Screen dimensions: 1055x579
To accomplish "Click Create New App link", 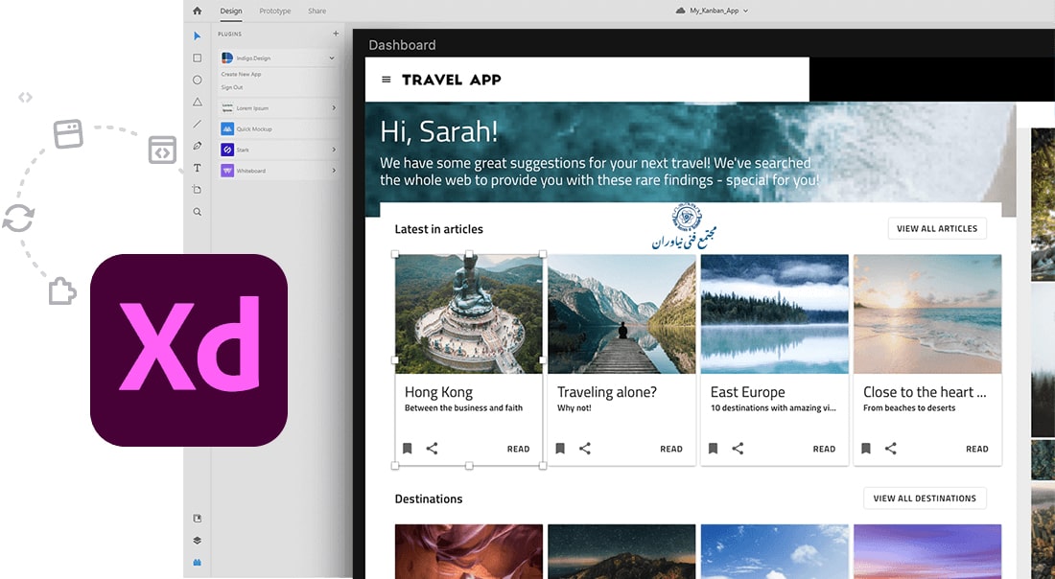I will pos(242,74).
